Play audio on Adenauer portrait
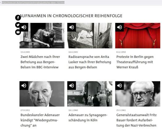 24,86
